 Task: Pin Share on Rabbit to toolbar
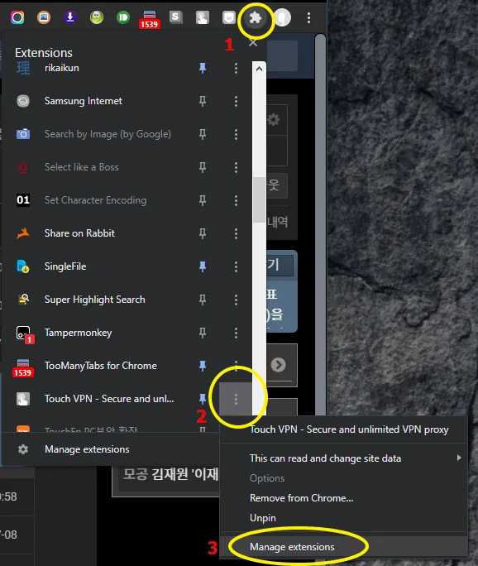click(x=203, y=233)
